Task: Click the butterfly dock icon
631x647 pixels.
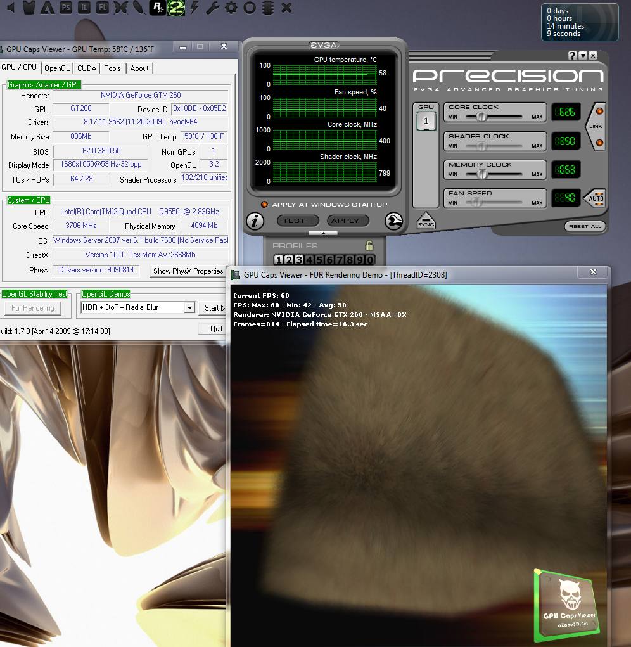Action: [121, 8]
